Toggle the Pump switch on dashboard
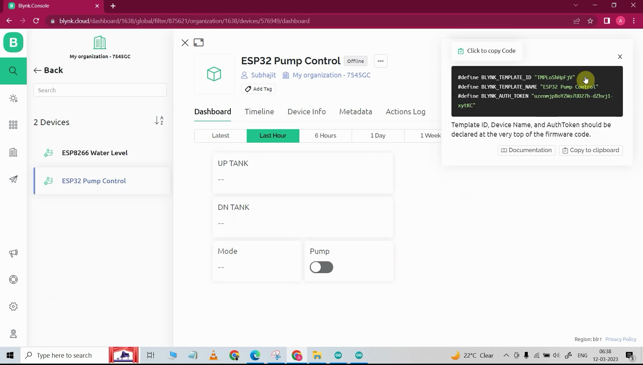The height and width of the screenshot is (365, 643). [x=321, y=267]
